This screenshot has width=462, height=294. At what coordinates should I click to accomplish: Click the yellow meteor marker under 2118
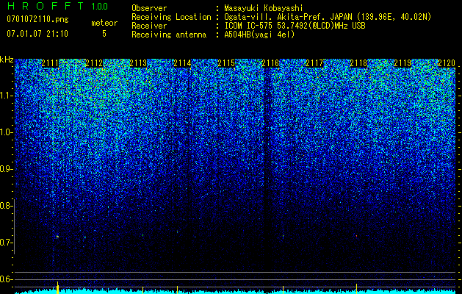[356, 289]
